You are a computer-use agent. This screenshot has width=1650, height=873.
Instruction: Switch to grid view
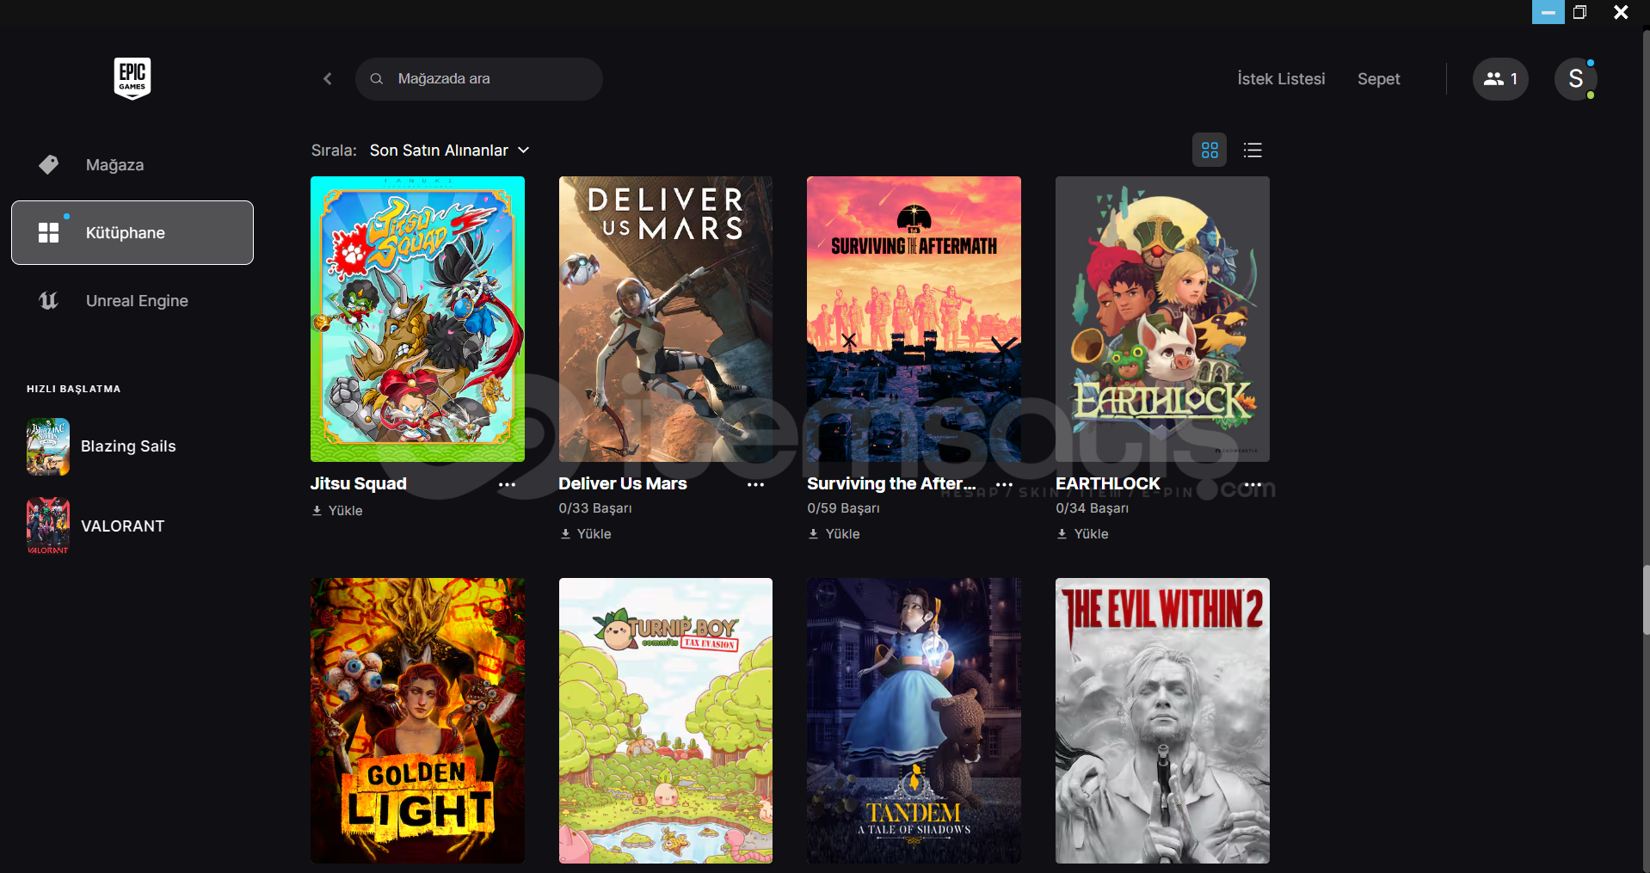click(x=1210, y=151)
